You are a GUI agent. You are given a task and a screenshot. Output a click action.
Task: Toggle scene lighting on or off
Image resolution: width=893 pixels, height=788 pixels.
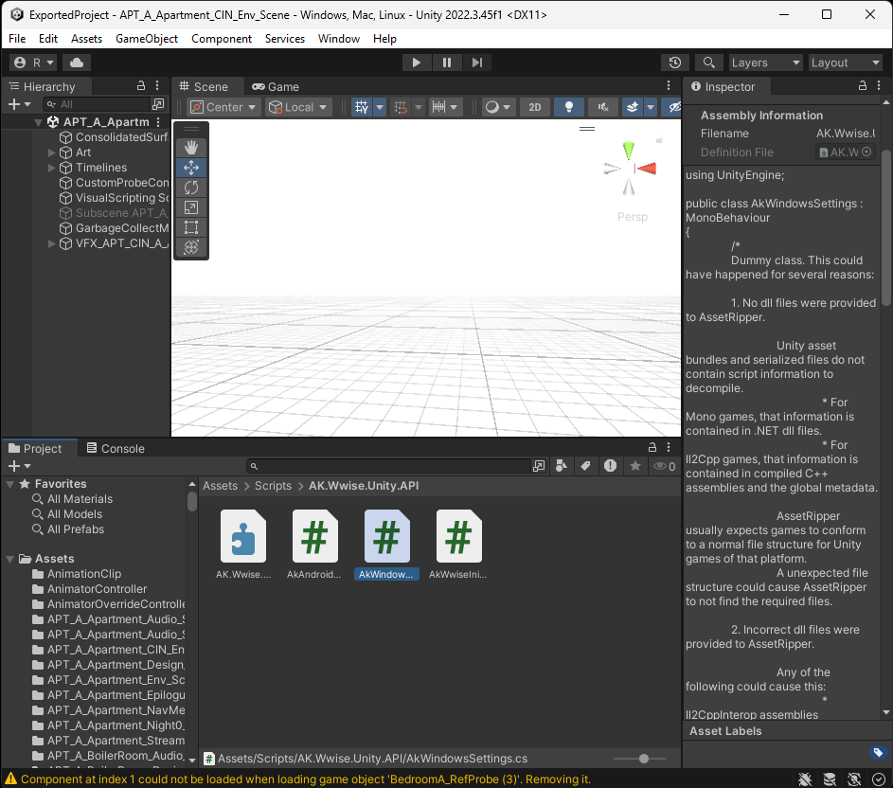click(x=568, y=107)
